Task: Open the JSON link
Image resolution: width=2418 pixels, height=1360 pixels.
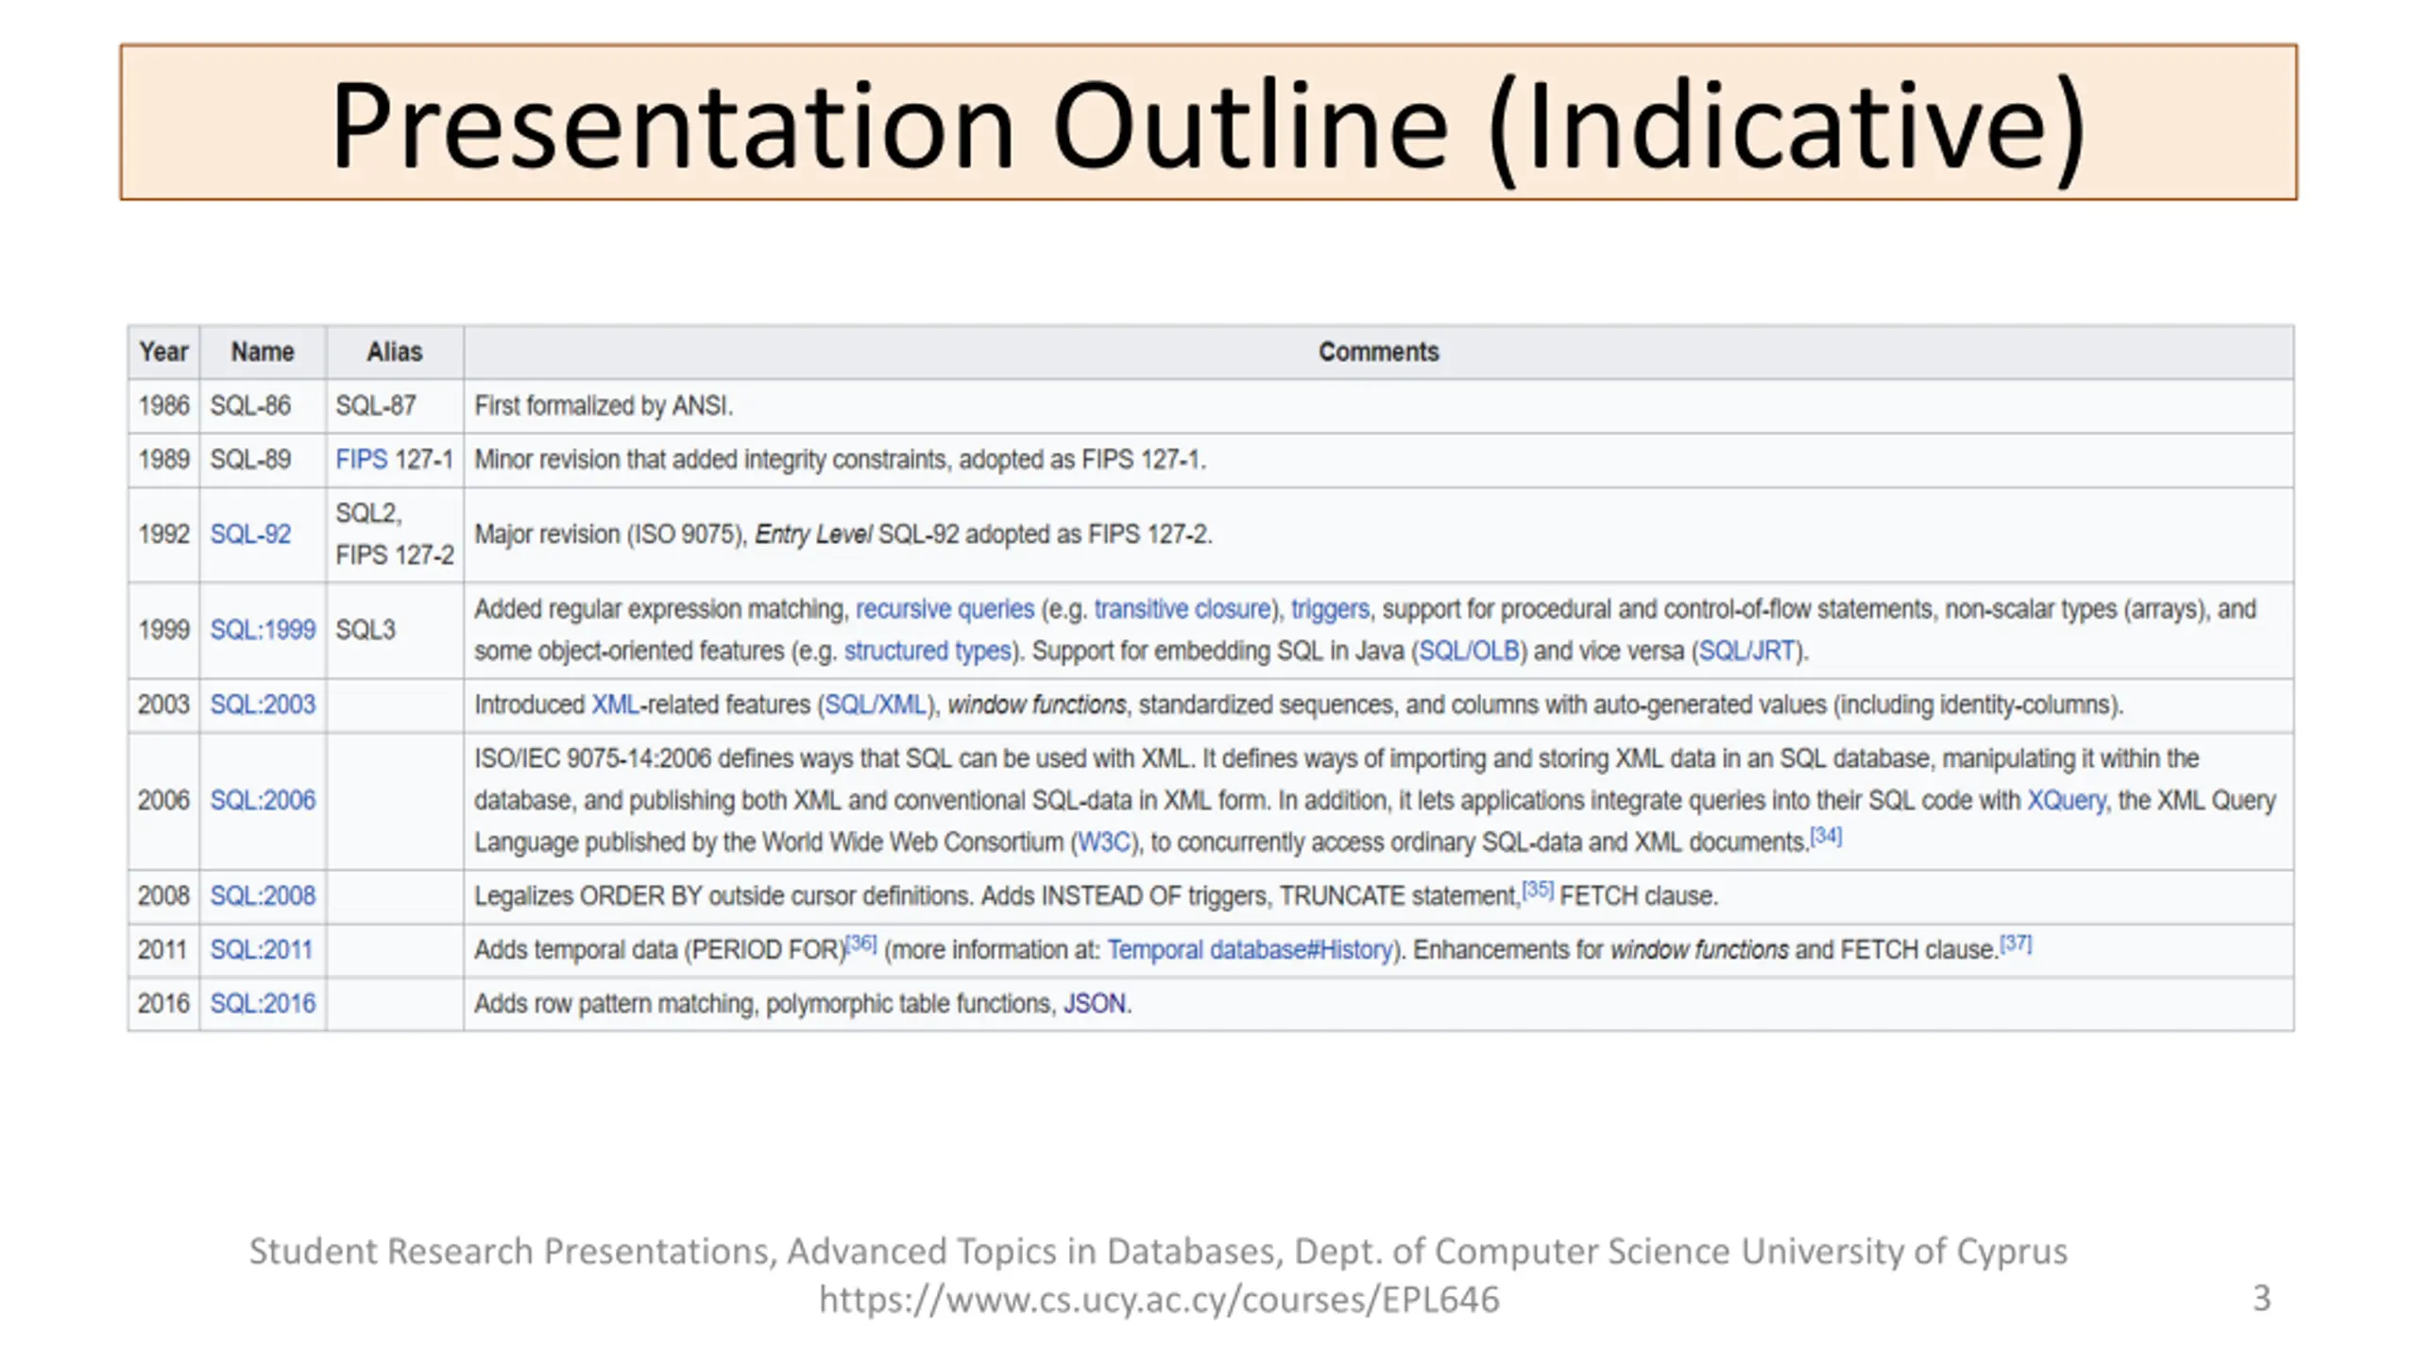Action: (1094, 1003)
